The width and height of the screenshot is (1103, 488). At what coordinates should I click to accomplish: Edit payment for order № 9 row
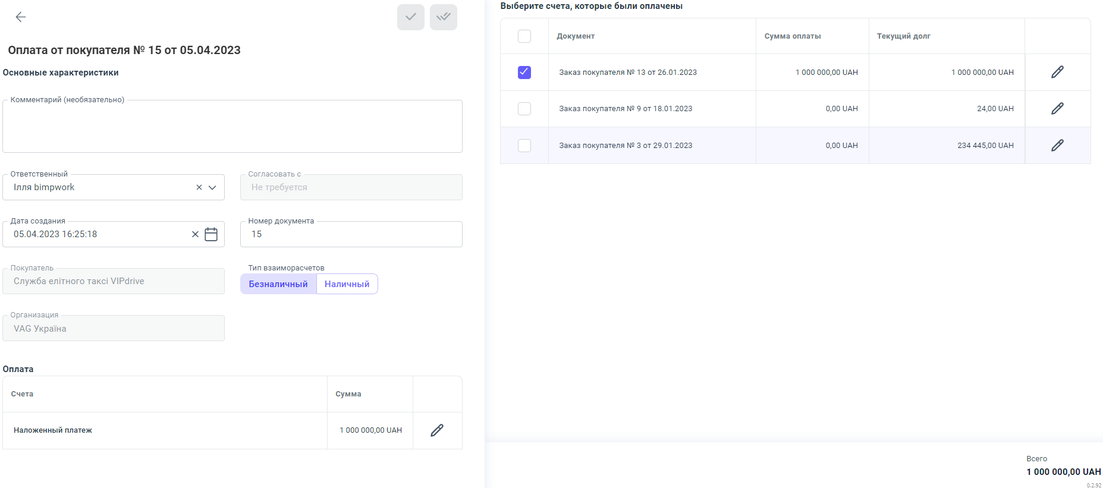tap(1057, 109)
